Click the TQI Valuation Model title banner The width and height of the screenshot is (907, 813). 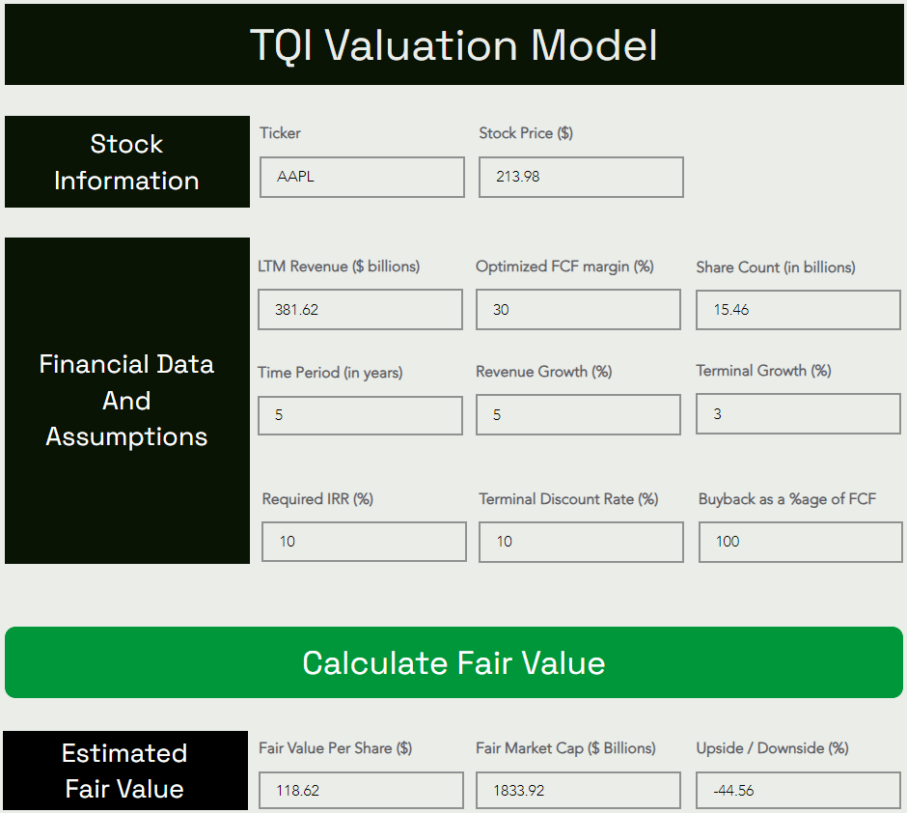point(454,44)
